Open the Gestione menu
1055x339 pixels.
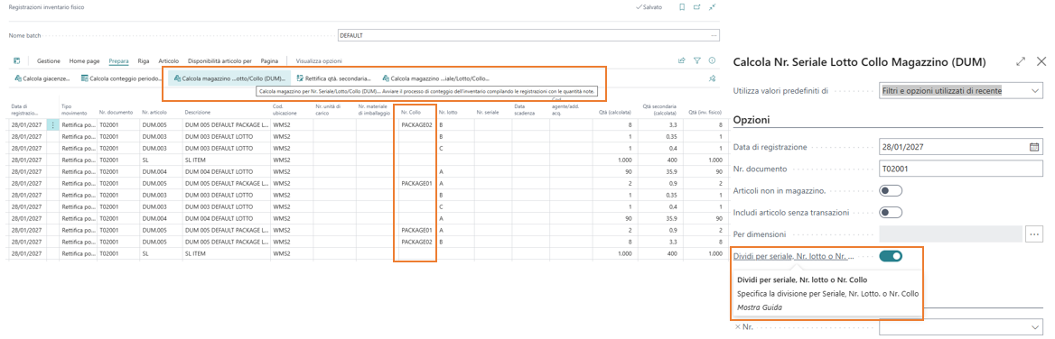point(49,60)
